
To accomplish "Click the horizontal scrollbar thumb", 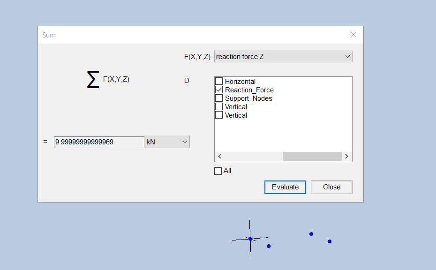I will click(312, 156).
